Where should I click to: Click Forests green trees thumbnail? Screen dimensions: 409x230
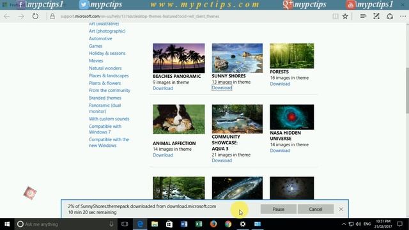point(292,56)
